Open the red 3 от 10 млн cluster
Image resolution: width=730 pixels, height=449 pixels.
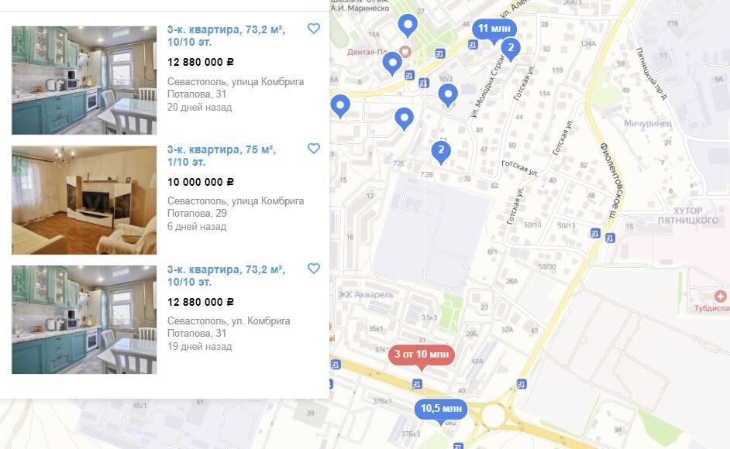point(422,355)
